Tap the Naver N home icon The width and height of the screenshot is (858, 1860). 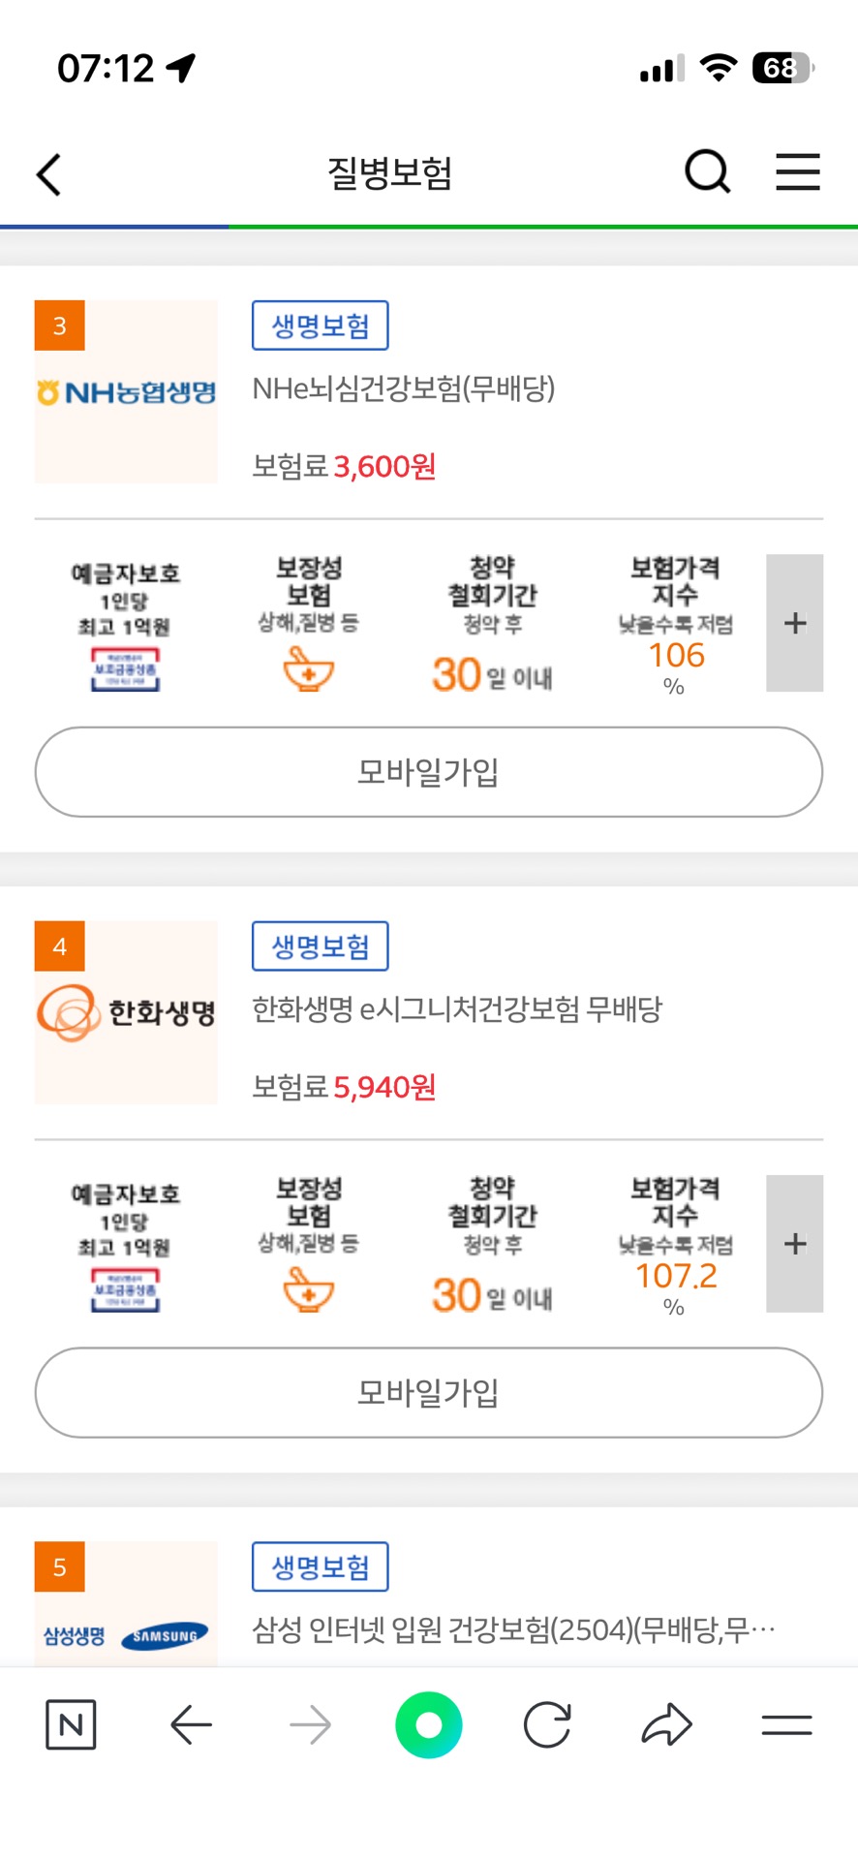point(71,1724)
